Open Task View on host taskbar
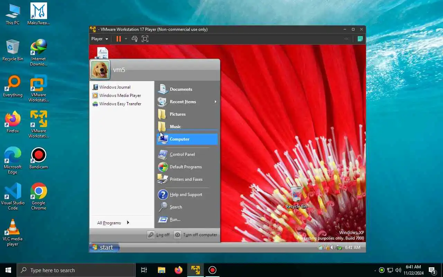The height and width of the screenshot is (277, 443). (x=144, y=270)
